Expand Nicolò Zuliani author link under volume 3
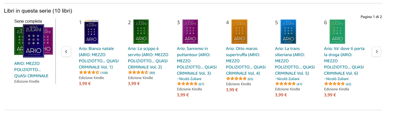Image resolution: width=405 pixels, height=113 pixels. point(189,79)
